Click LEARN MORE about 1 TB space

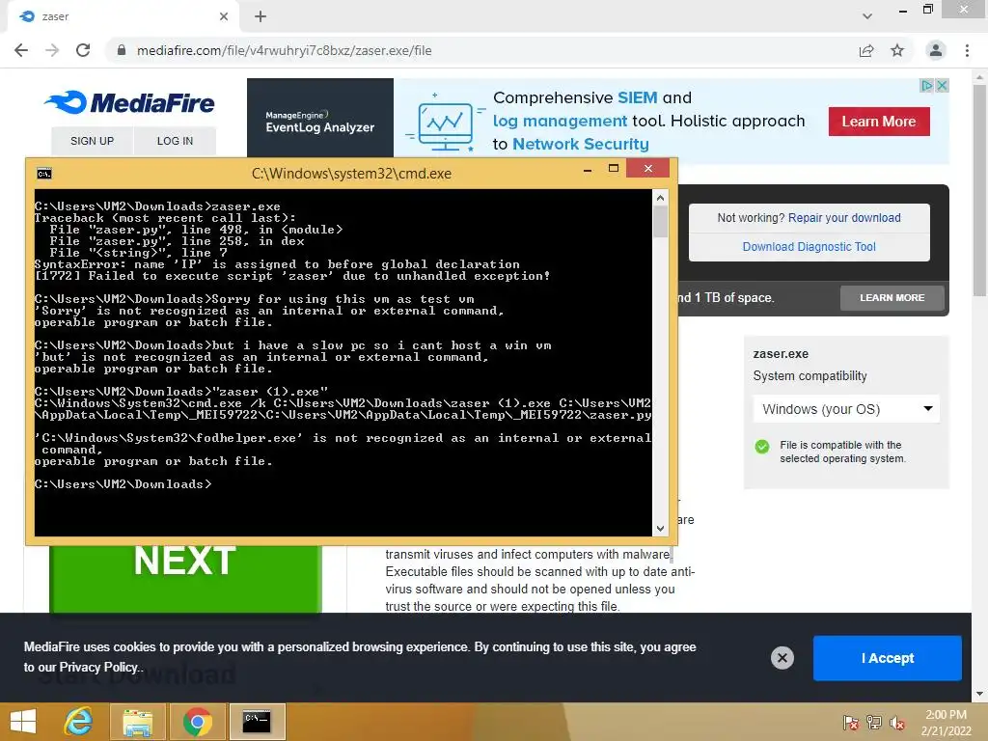click(x=892, y=297)
